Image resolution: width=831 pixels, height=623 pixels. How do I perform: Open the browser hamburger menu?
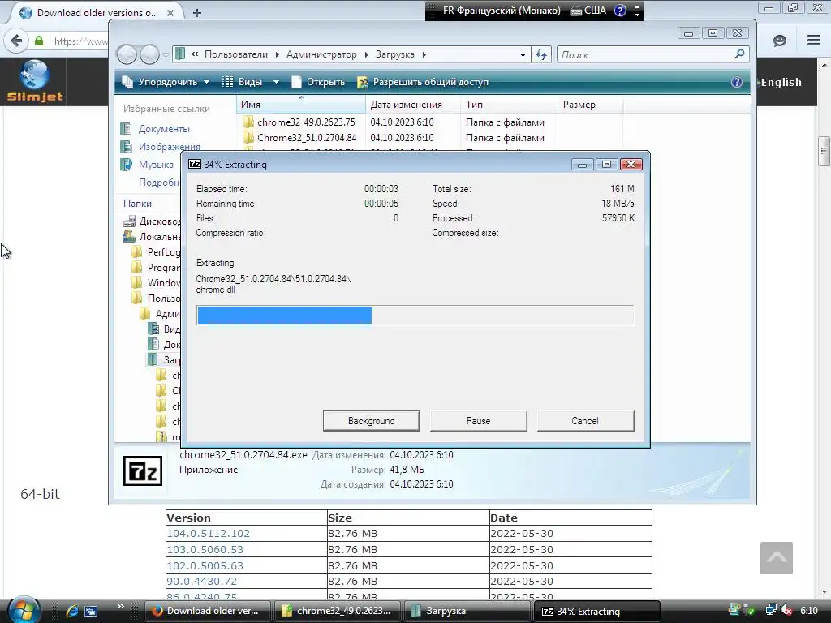[814, 41]
